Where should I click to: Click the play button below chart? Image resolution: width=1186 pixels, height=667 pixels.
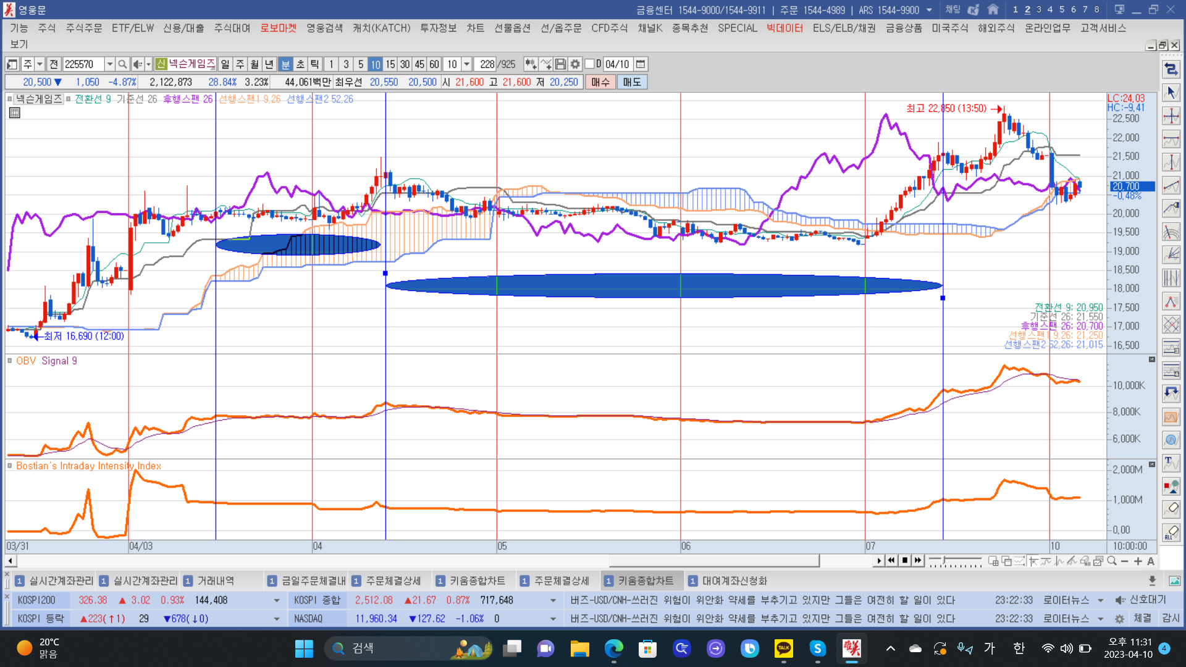[879, 561]
